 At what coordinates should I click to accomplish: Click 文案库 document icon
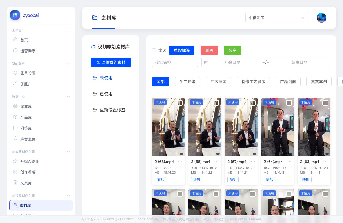pos(15,183)
